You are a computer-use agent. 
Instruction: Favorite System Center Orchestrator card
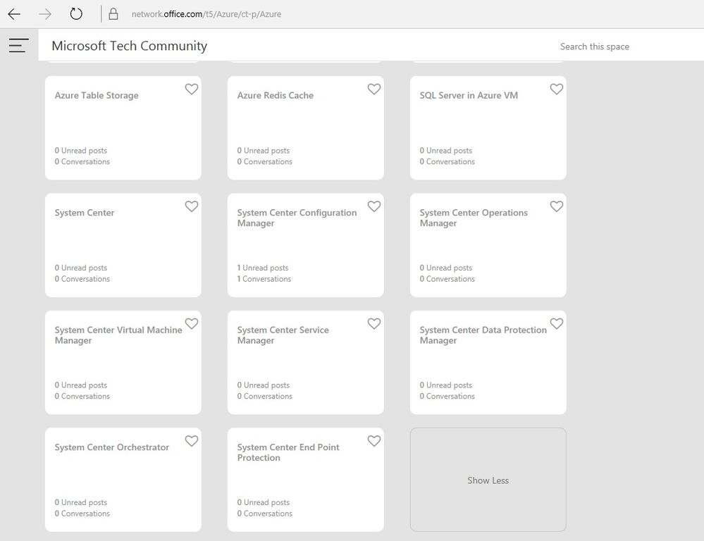192,441
